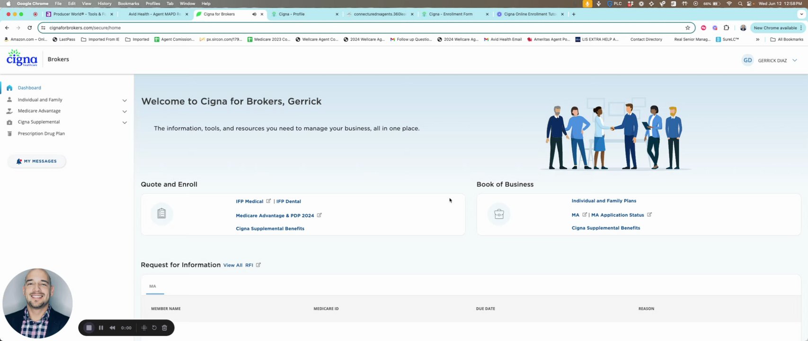The height and width of the screenshot is (341, 808).
Task: Open the History menu
Action: point(104,3)
